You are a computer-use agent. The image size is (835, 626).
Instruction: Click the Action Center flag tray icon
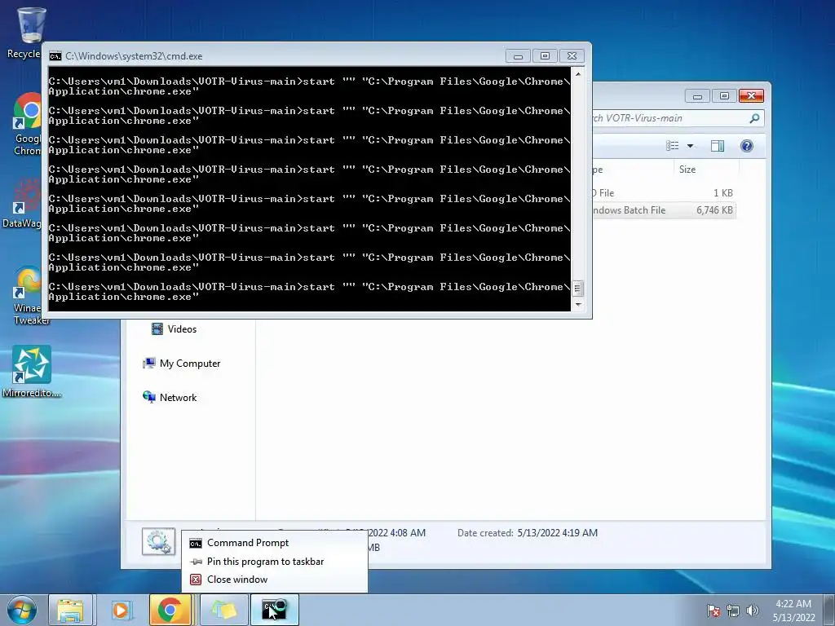click(714, 611)
